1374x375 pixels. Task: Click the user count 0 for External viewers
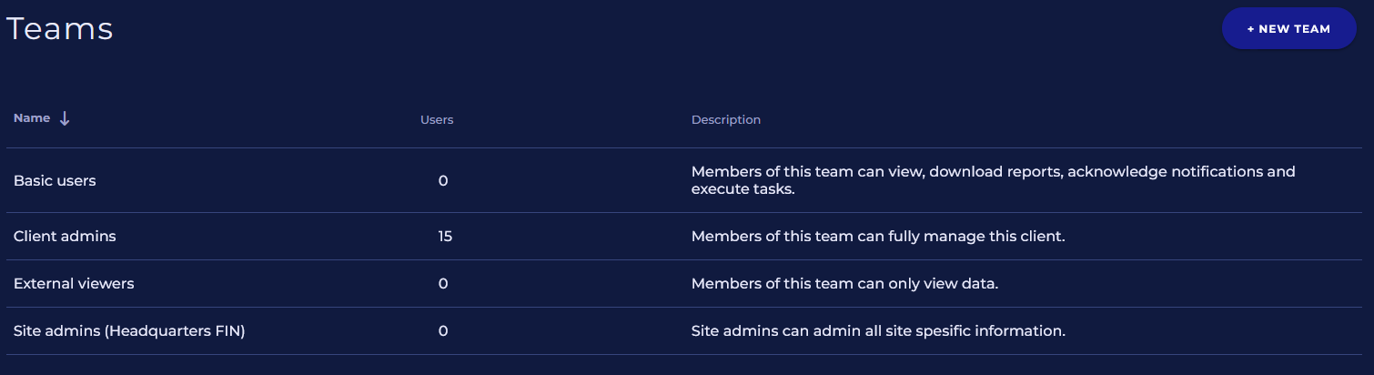(443, 284)
